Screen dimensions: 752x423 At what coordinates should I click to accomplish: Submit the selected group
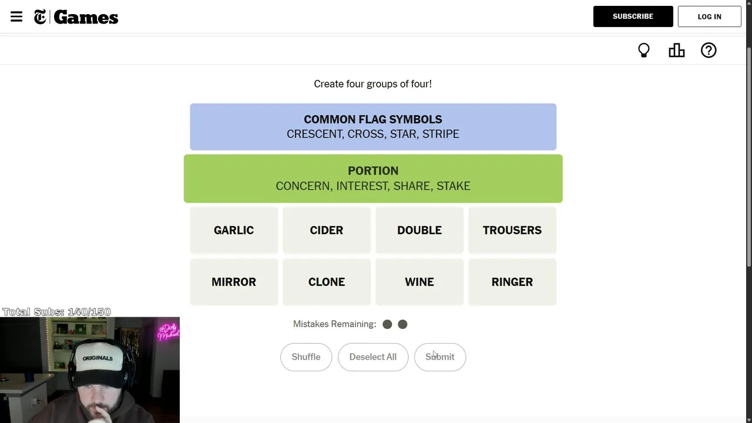pyautogui.click(x=440, y=357)
